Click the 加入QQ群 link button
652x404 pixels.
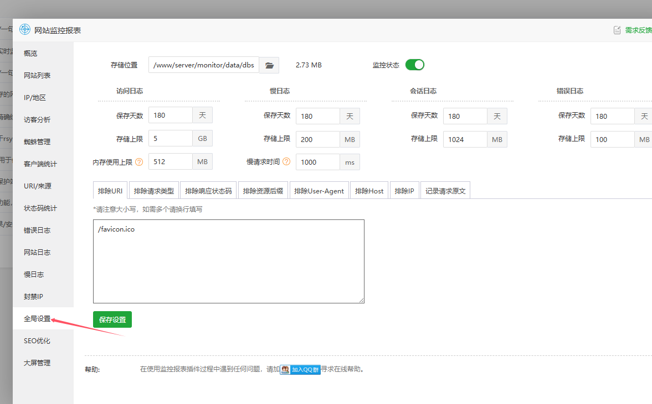[300, 369]
